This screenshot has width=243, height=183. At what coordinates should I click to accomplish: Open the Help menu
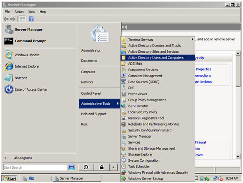(43, 12)
